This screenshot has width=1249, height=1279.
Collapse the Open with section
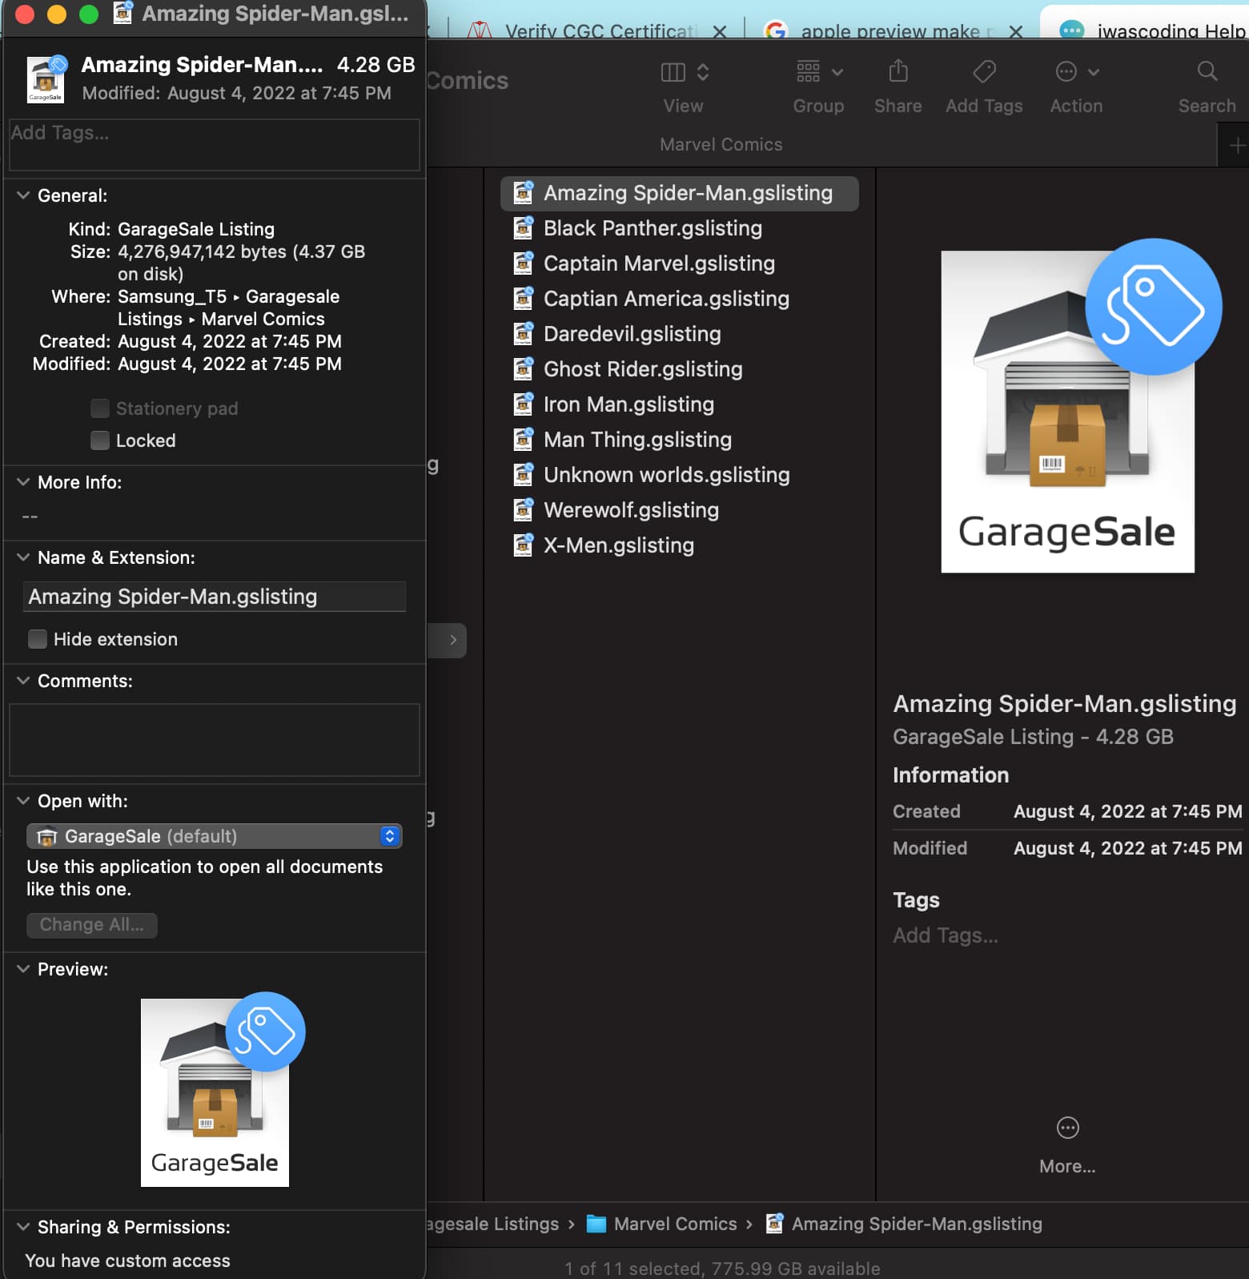(x=23, y=801)
